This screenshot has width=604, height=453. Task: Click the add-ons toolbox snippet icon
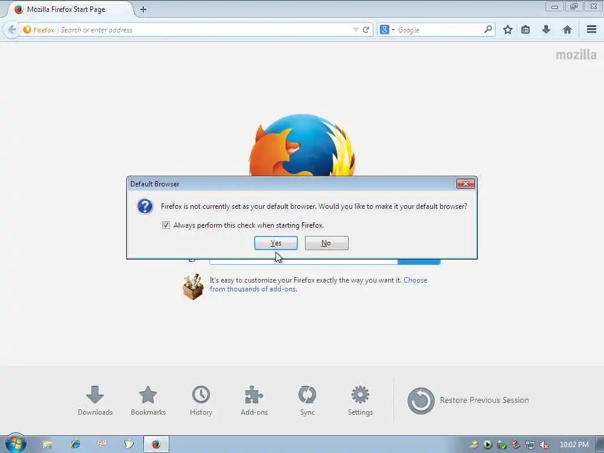(193, 287)
